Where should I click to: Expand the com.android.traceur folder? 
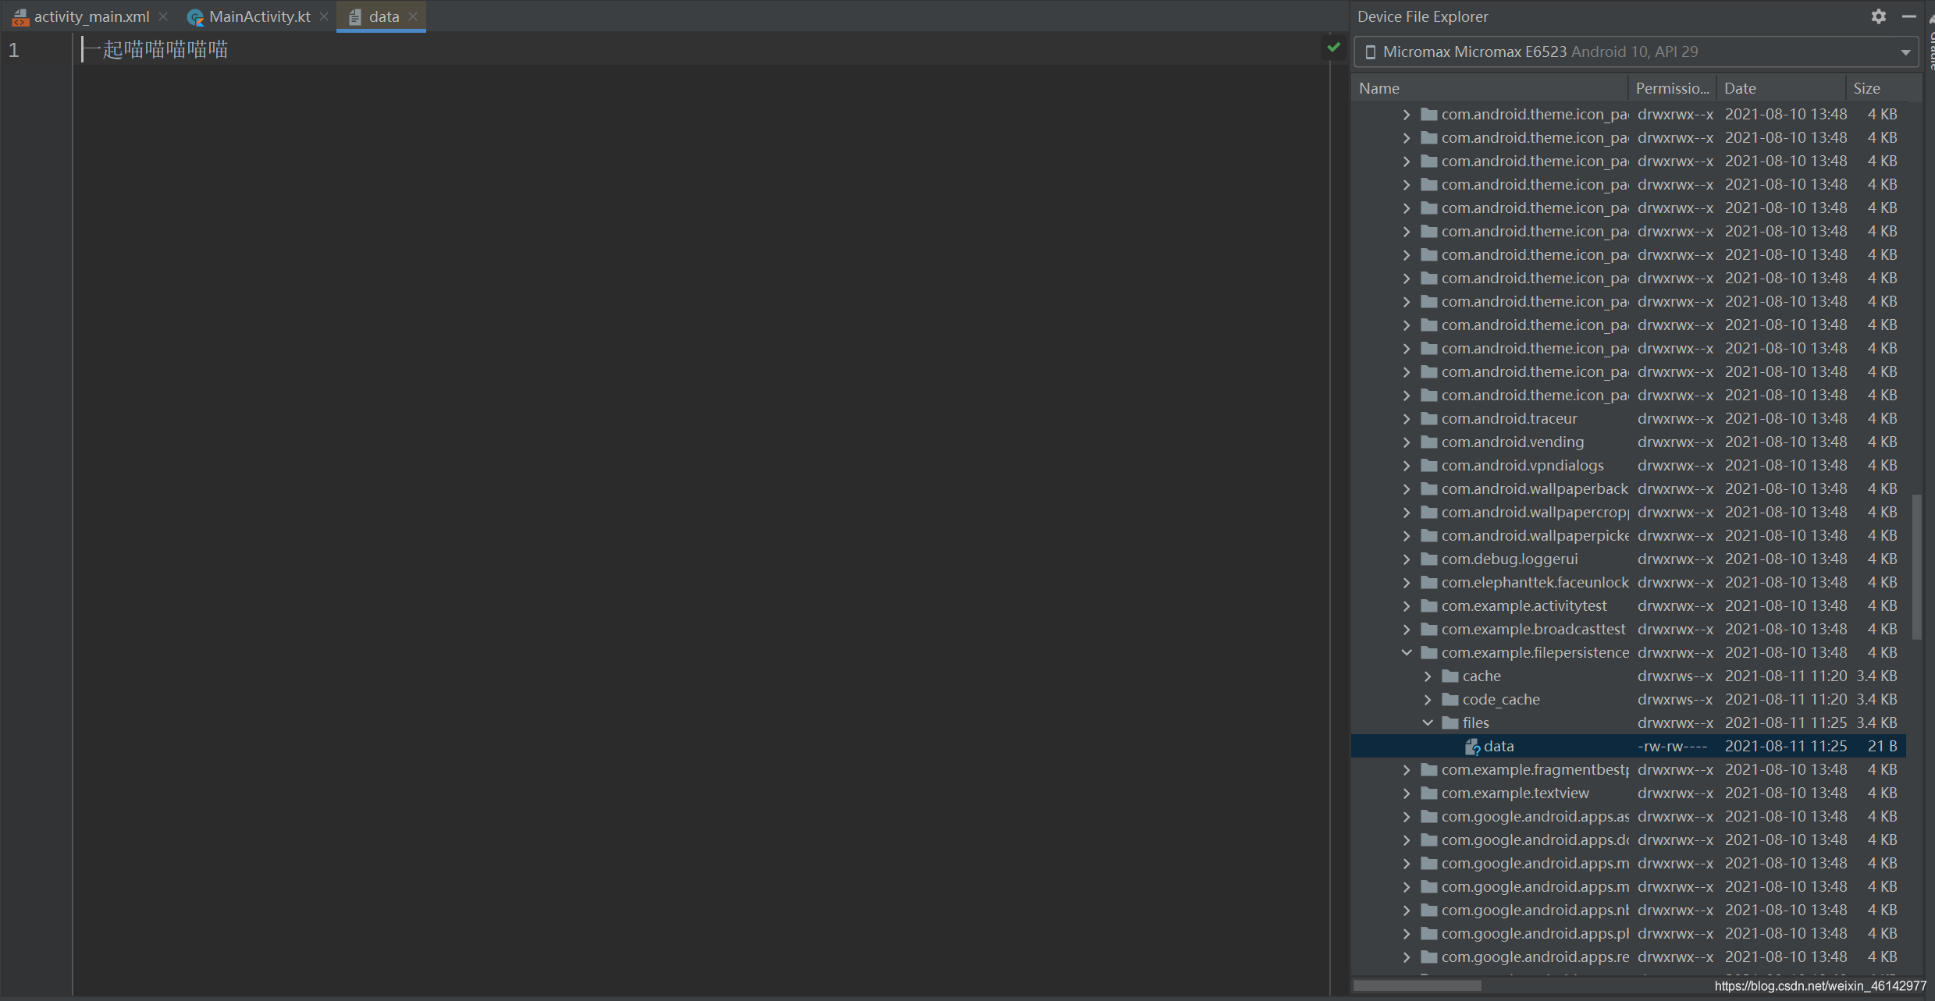tap(1407, 419)
